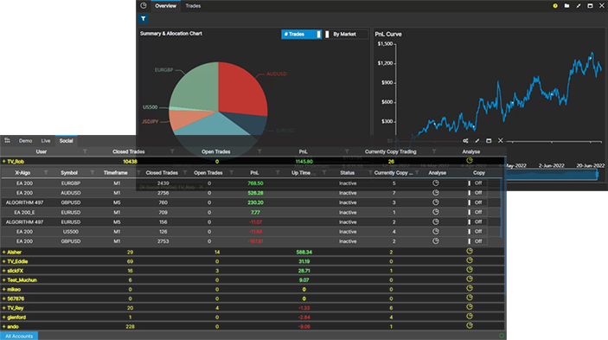Viewport: 608px width, 340px height.
Task: Click the pin icon in Overview window header
Action: [x=579, y=6]
